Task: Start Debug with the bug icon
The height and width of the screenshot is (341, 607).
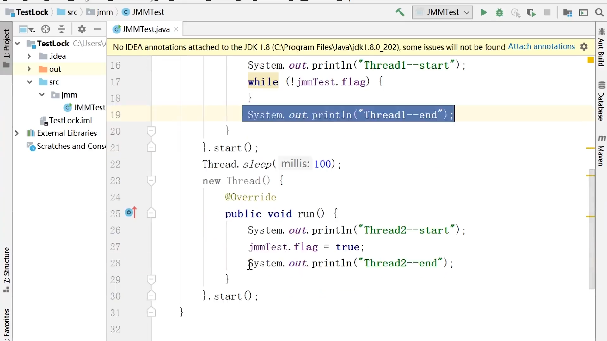Action: click(x=500, y=12)
